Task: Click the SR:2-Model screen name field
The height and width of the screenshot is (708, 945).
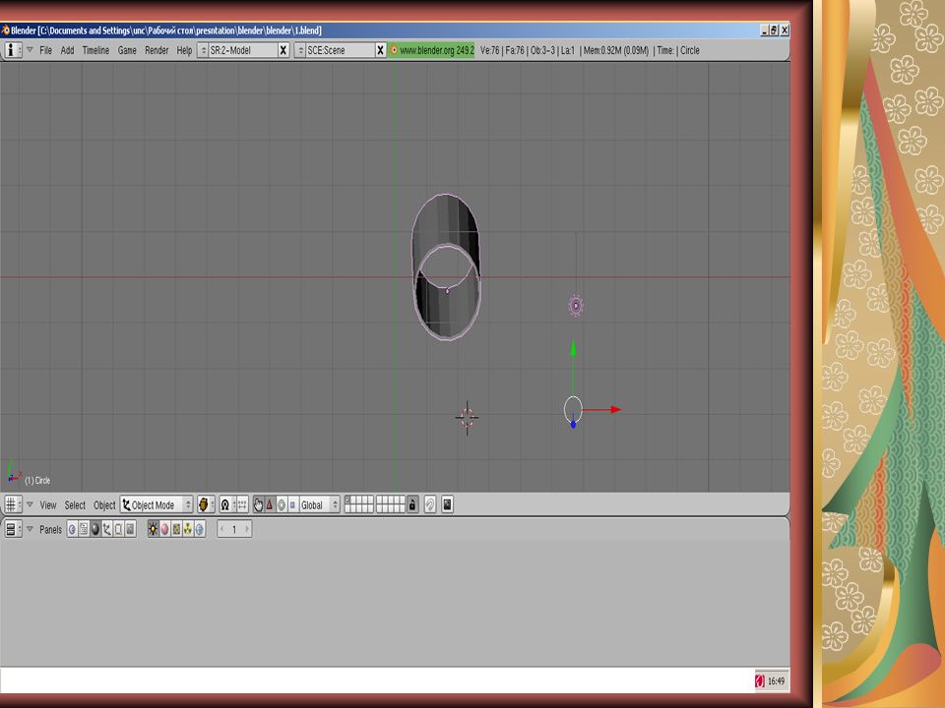Action: tap(243, 50)
